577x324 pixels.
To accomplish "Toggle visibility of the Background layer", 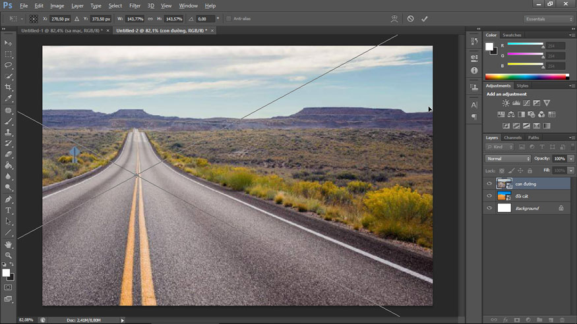I will [489, 208].
